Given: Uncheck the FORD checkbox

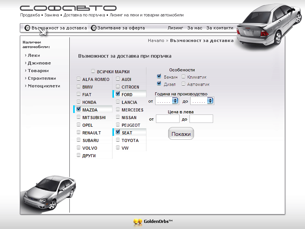Looking at the screenshot, I should coord(118,94).
